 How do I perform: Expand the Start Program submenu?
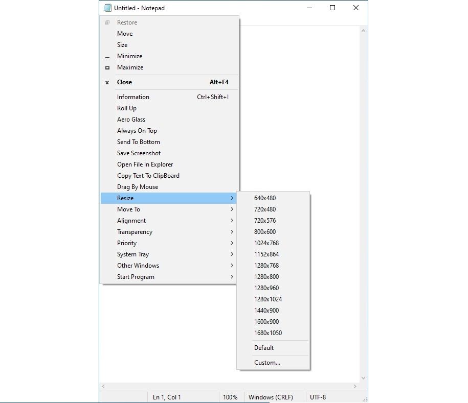(x=169, y=277)
